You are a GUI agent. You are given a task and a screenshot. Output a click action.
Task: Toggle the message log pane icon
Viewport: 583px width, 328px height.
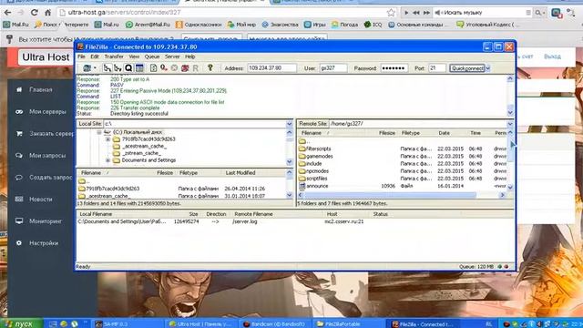click(139, 68)
